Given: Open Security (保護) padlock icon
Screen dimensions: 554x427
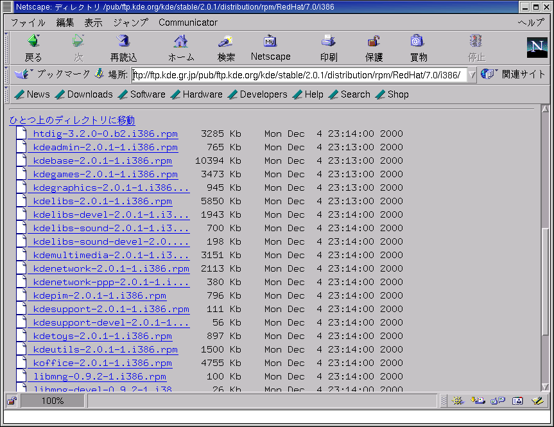Looking at the screenshot, I should coord(374,41).
